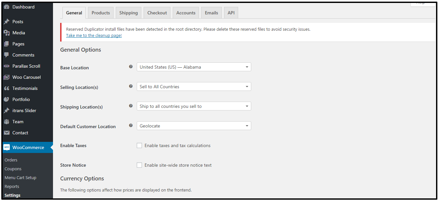Click the Media icon in sidebar
The height and width of the screenshot is (201, 439).
(x=7, y=33)
